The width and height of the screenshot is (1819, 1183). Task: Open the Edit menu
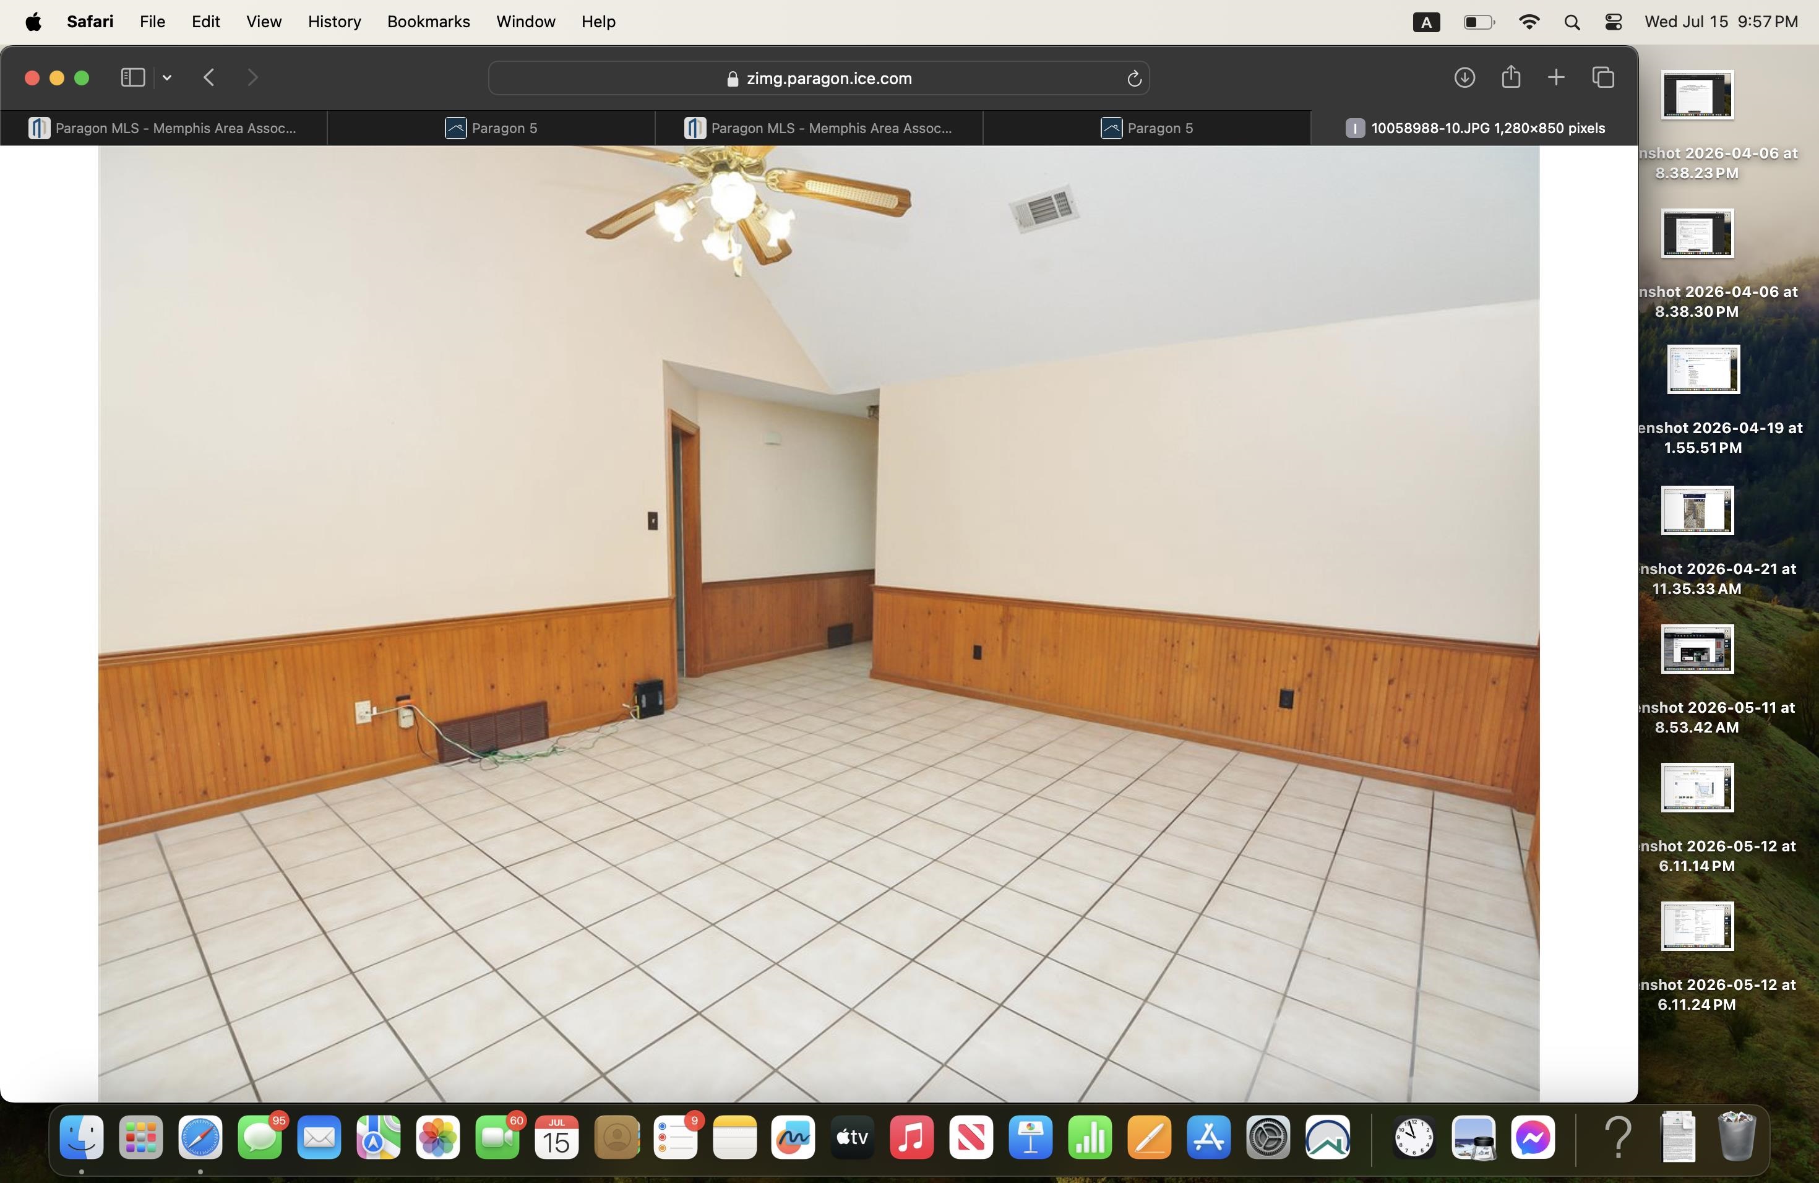pos(205,22)
